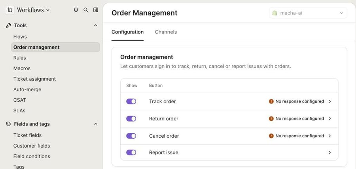Open the CSAT page
This screenshot has height=169, width=356.
tap(19, 100)
